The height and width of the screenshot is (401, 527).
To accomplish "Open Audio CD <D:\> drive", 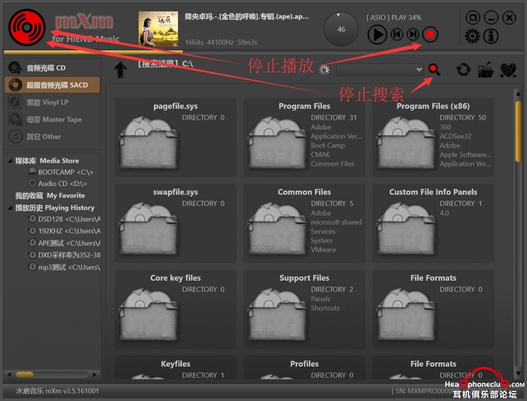I will [x=58, y=183].
